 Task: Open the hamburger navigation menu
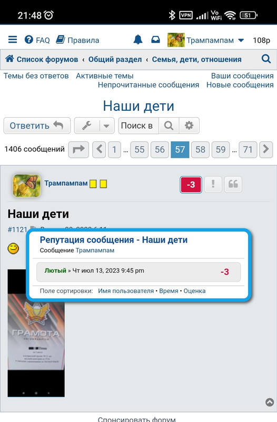(13, 40)
